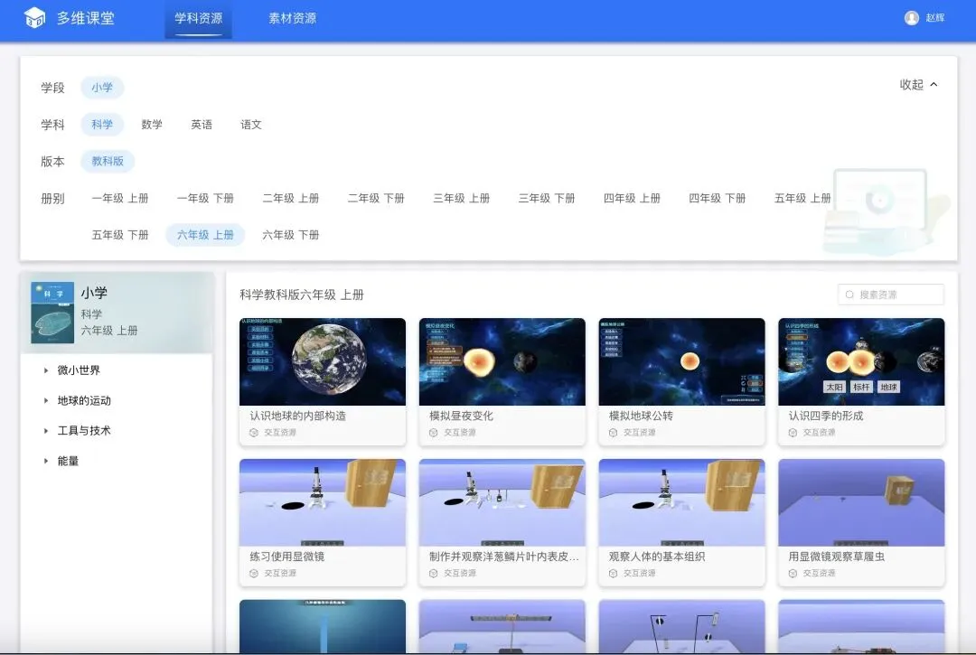Click the 多维课堂 brand title

coord(86,18)
